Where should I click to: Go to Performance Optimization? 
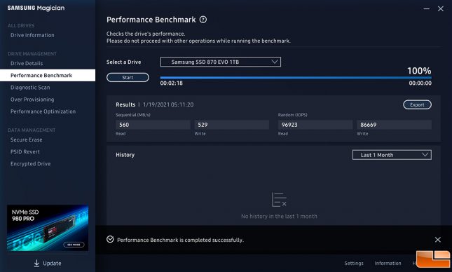pyautogui.click(x=43, y=111)
